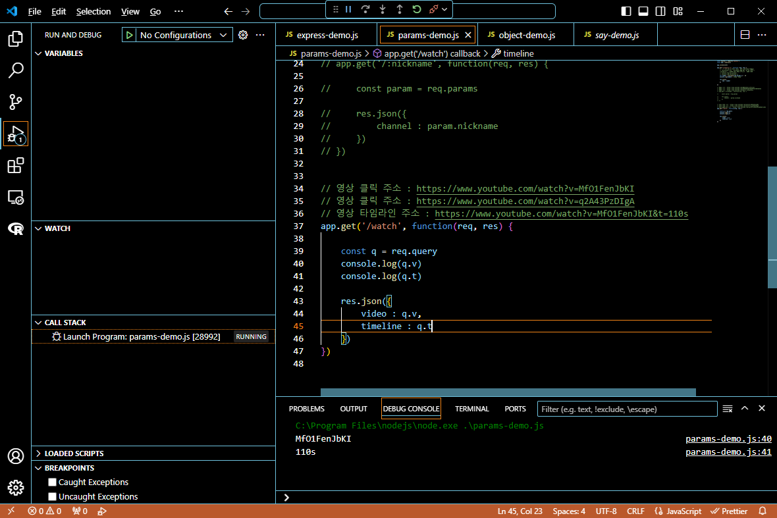Open the params-demo.js:41 source link
Viewport: 777px width, 518px height.
click(728, 452)
